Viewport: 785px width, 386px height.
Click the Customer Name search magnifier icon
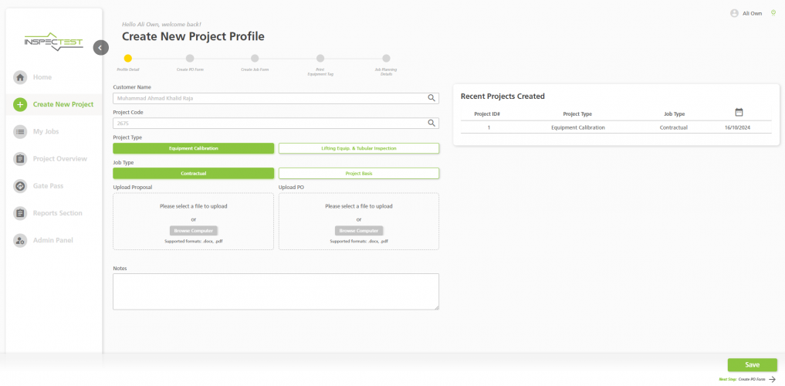click(431, 98)
